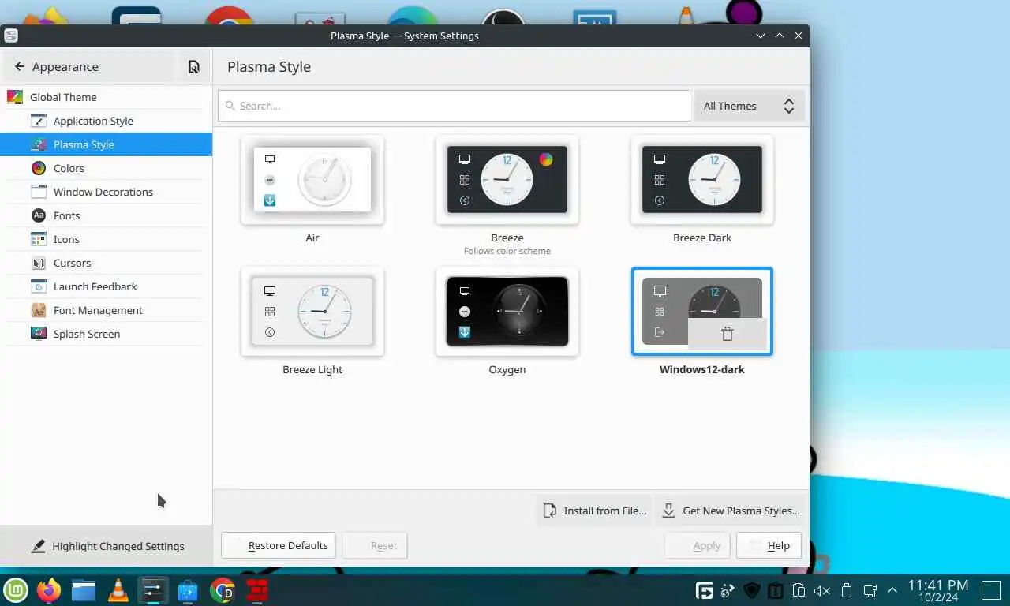1010x606 pixels.
Task: Click the Colors wheel icon in sidebar
Action: pyautogui.click(x=39, y=168)
